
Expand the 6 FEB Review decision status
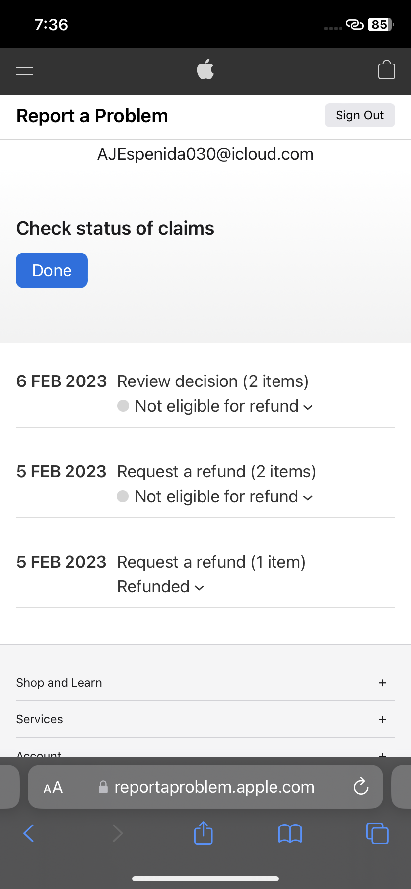point(224,406)
